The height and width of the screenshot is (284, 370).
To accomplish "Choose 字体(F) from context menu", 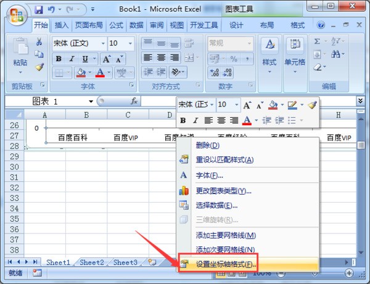I will [248, 176].
